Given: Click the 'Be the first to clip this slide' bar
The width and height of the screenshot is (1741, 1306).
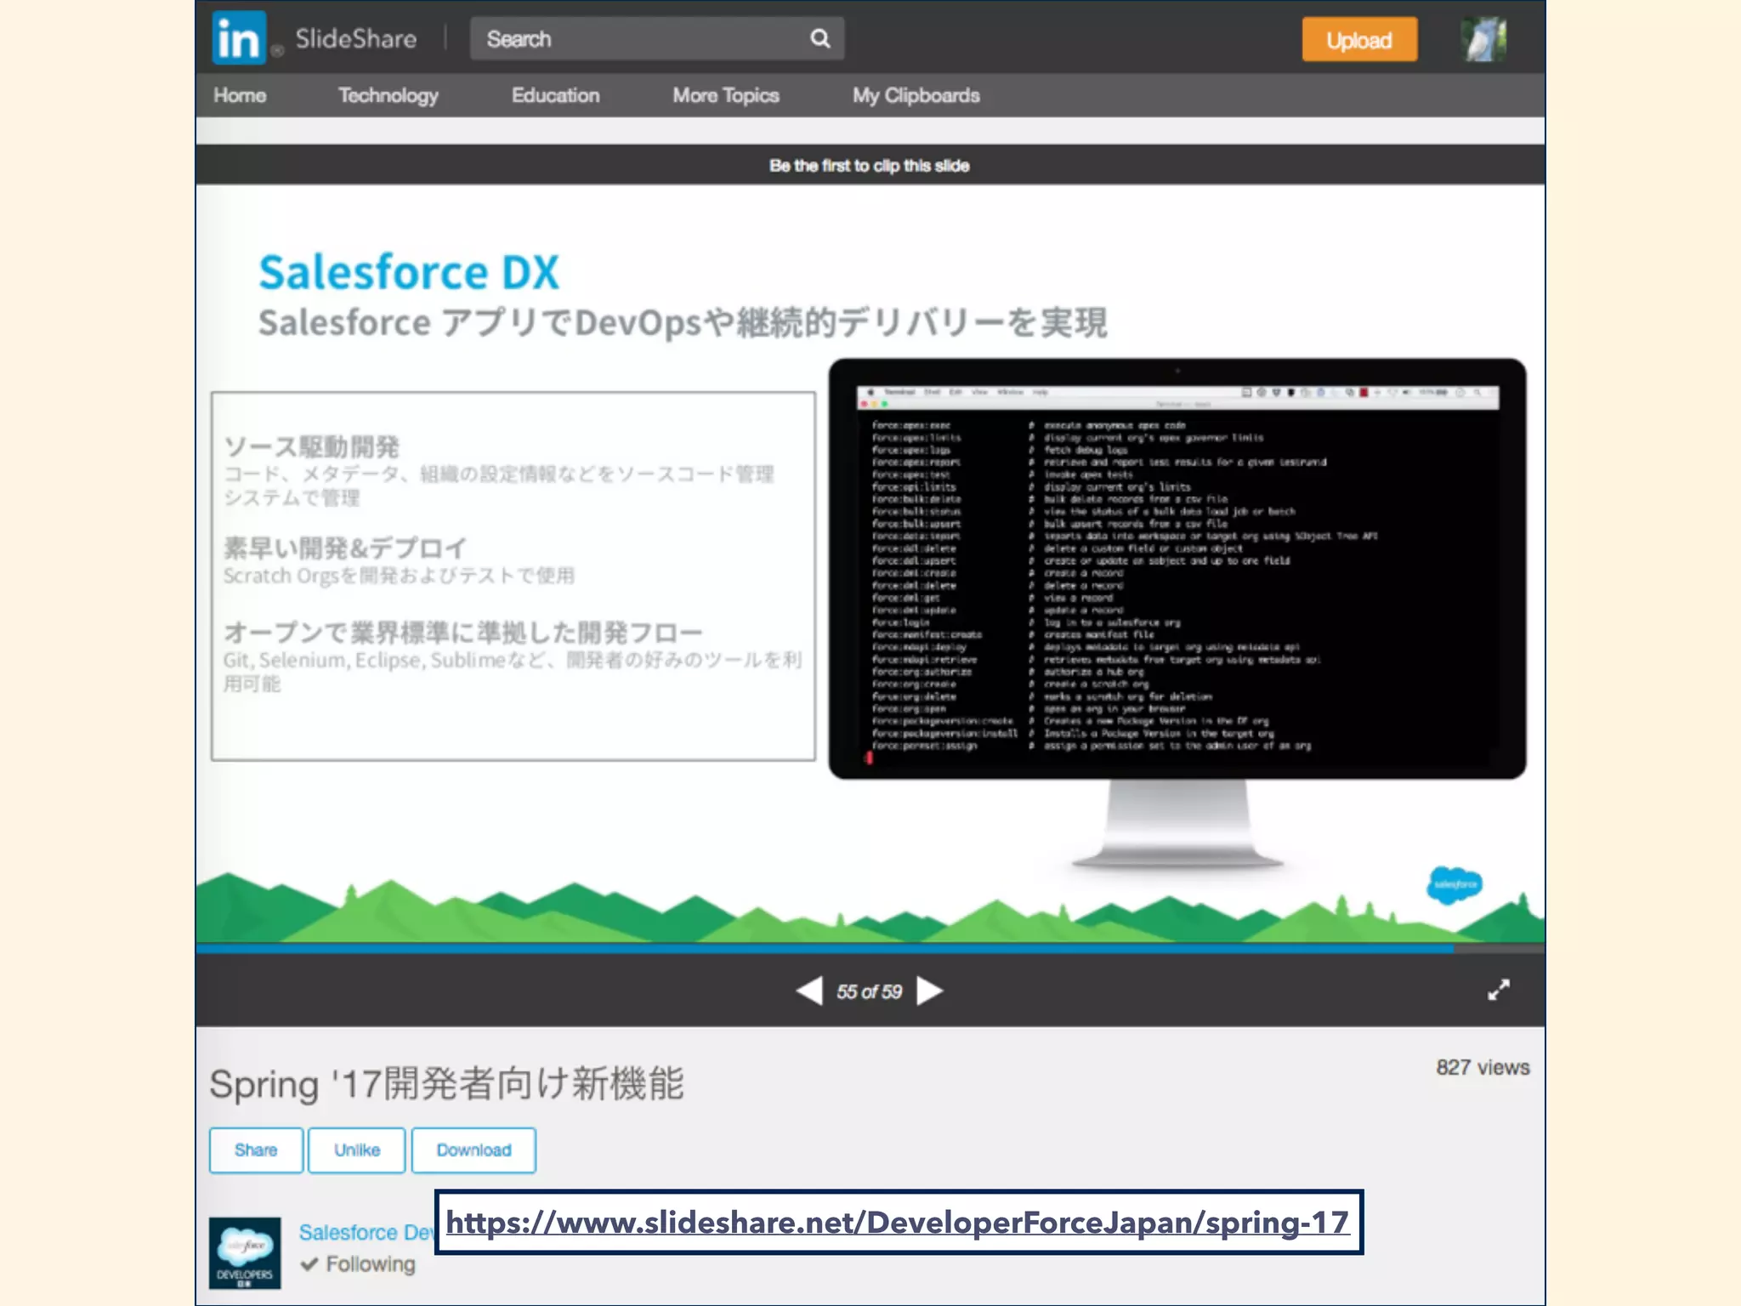Looking at the screenshot, I should (870, 165).
